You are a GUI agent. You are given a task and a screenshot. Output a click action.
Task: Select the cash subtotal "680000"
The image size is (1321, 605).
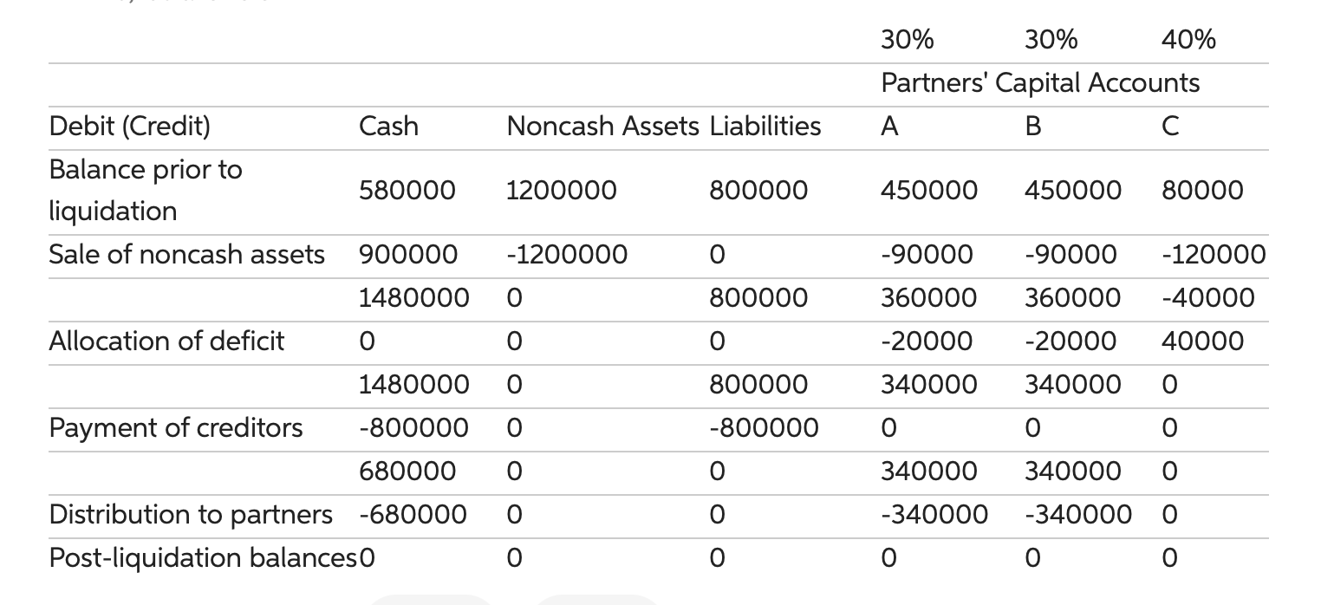pos(407,472)
